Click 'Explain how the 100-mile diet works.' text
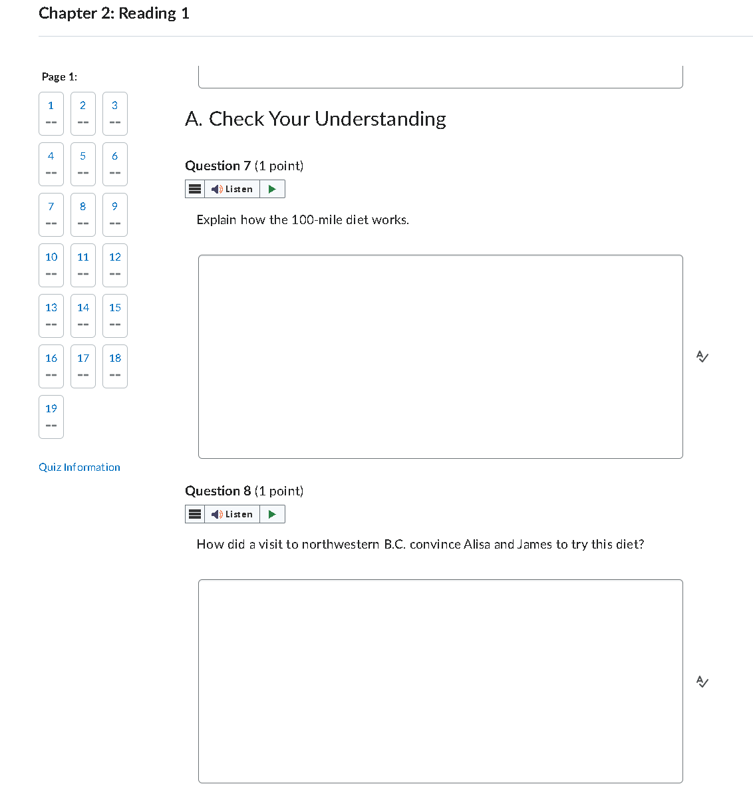 (x=303, y=219)
